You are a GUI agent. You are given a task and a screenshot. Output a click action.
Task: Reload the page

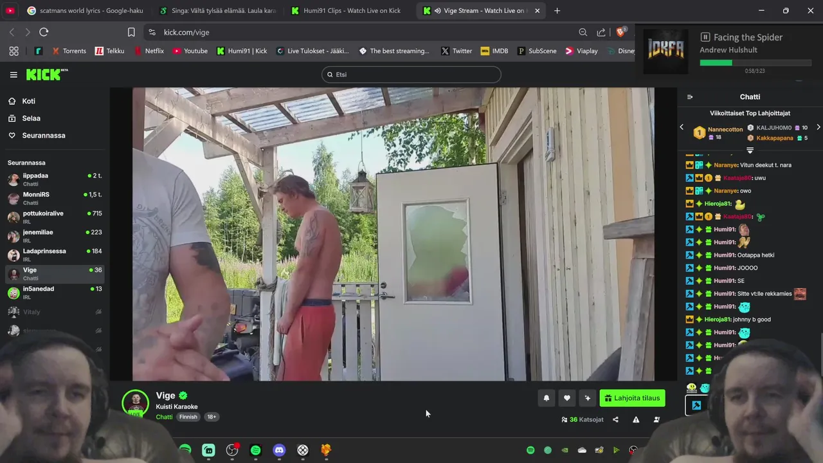coord(44,32)
